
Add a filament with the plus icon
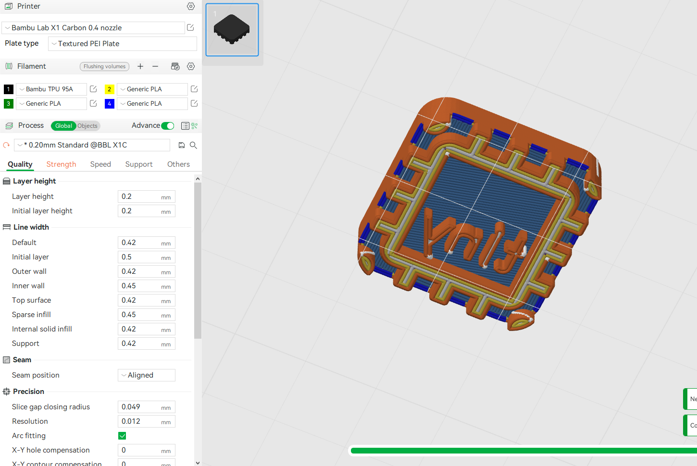140,66
